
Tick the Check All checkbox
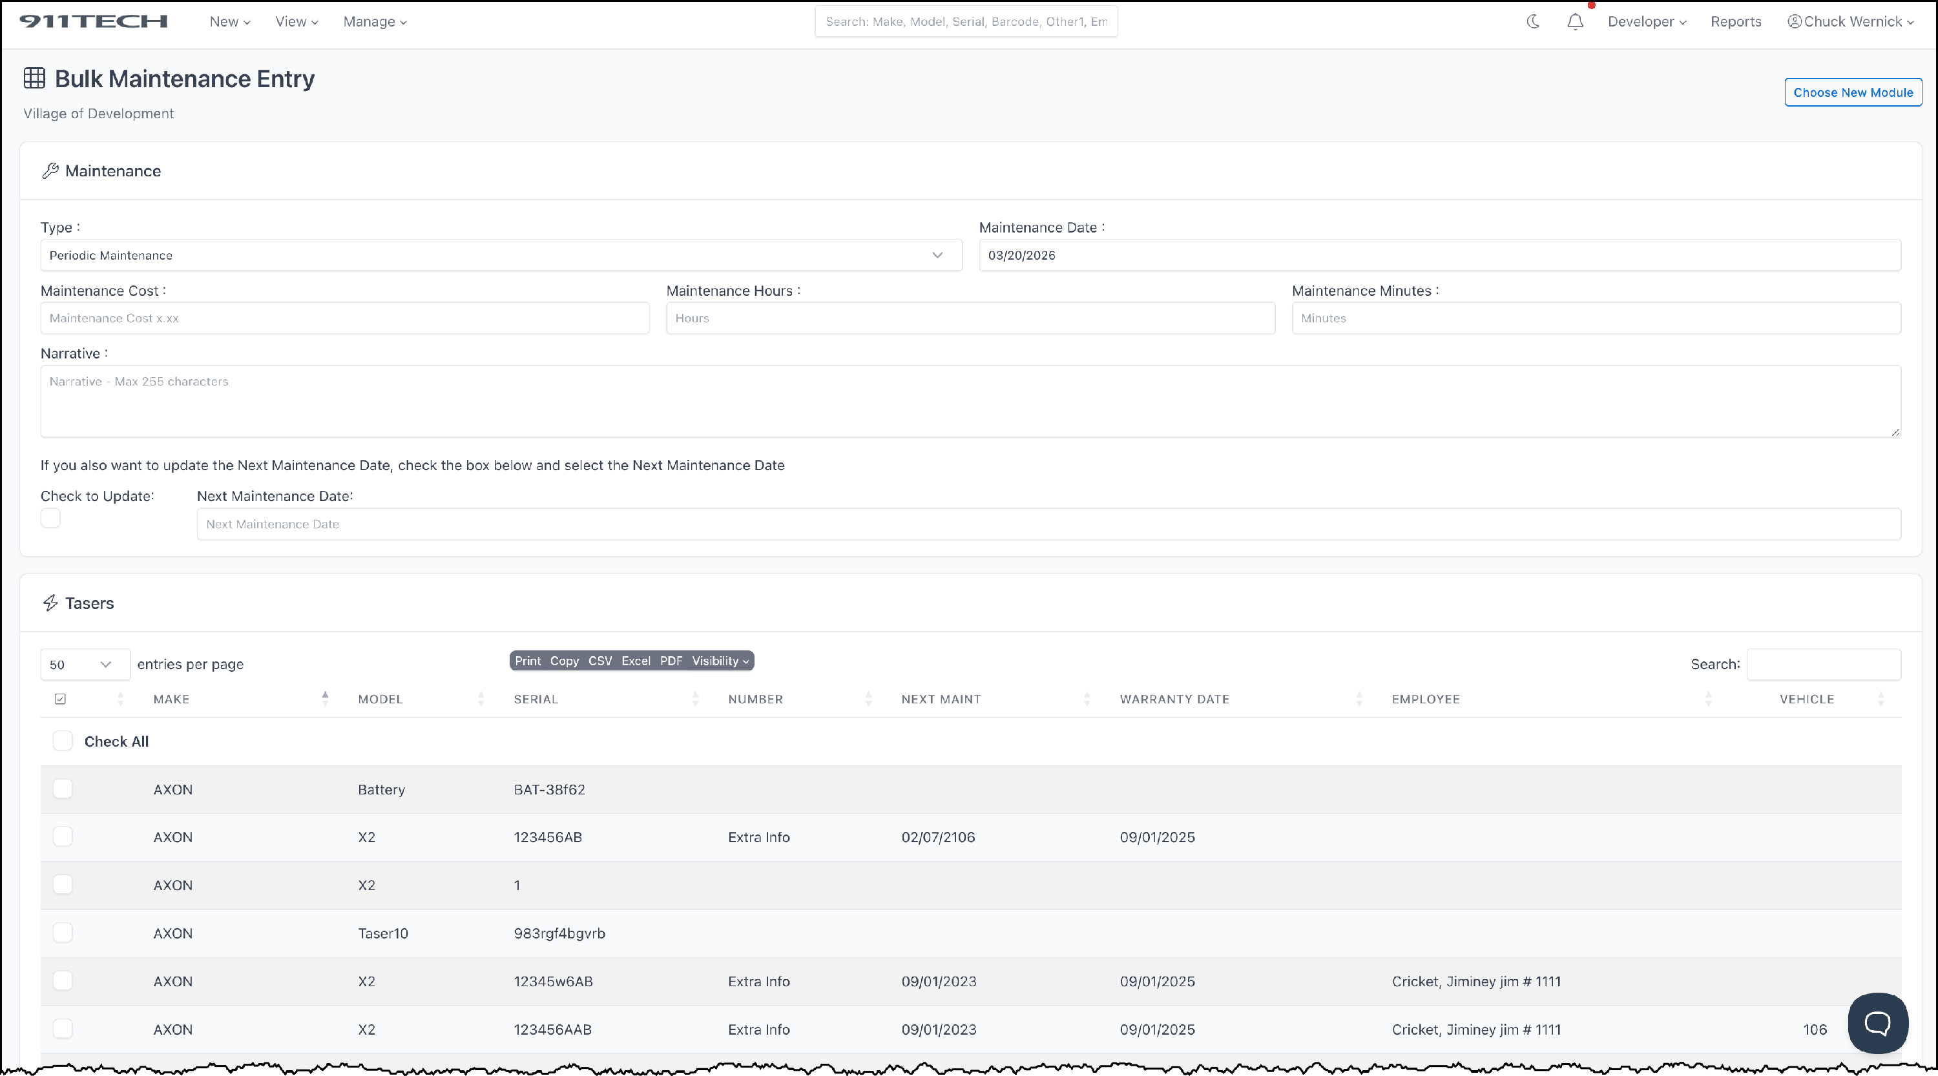(63, 741)
